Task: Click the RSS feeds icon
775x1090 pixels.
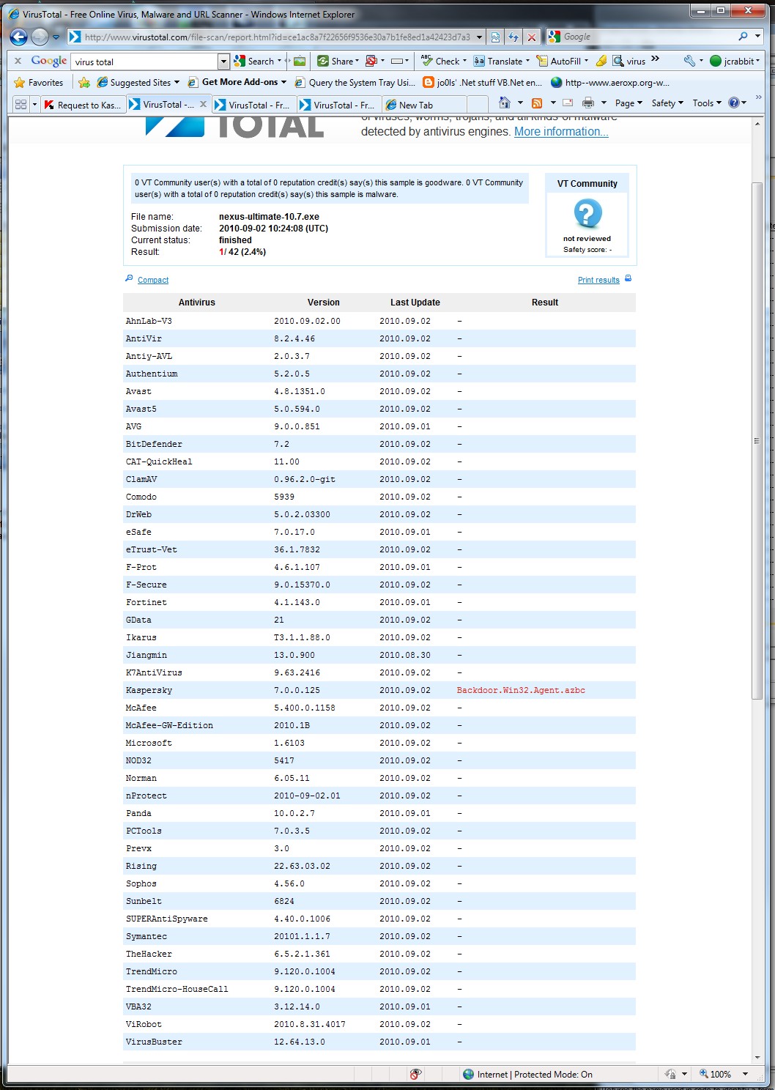Action: tap(537, 103)
